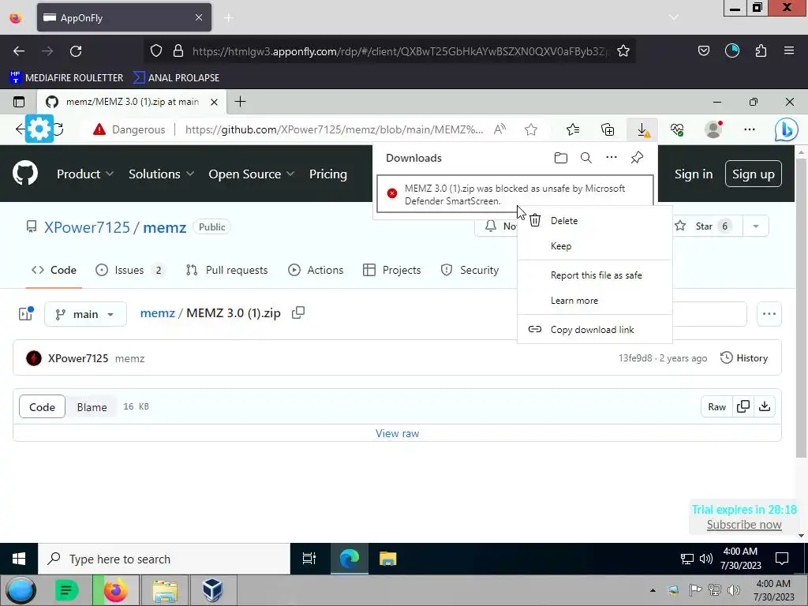
Task: Open Actions tab
Action: coord(316,270)
